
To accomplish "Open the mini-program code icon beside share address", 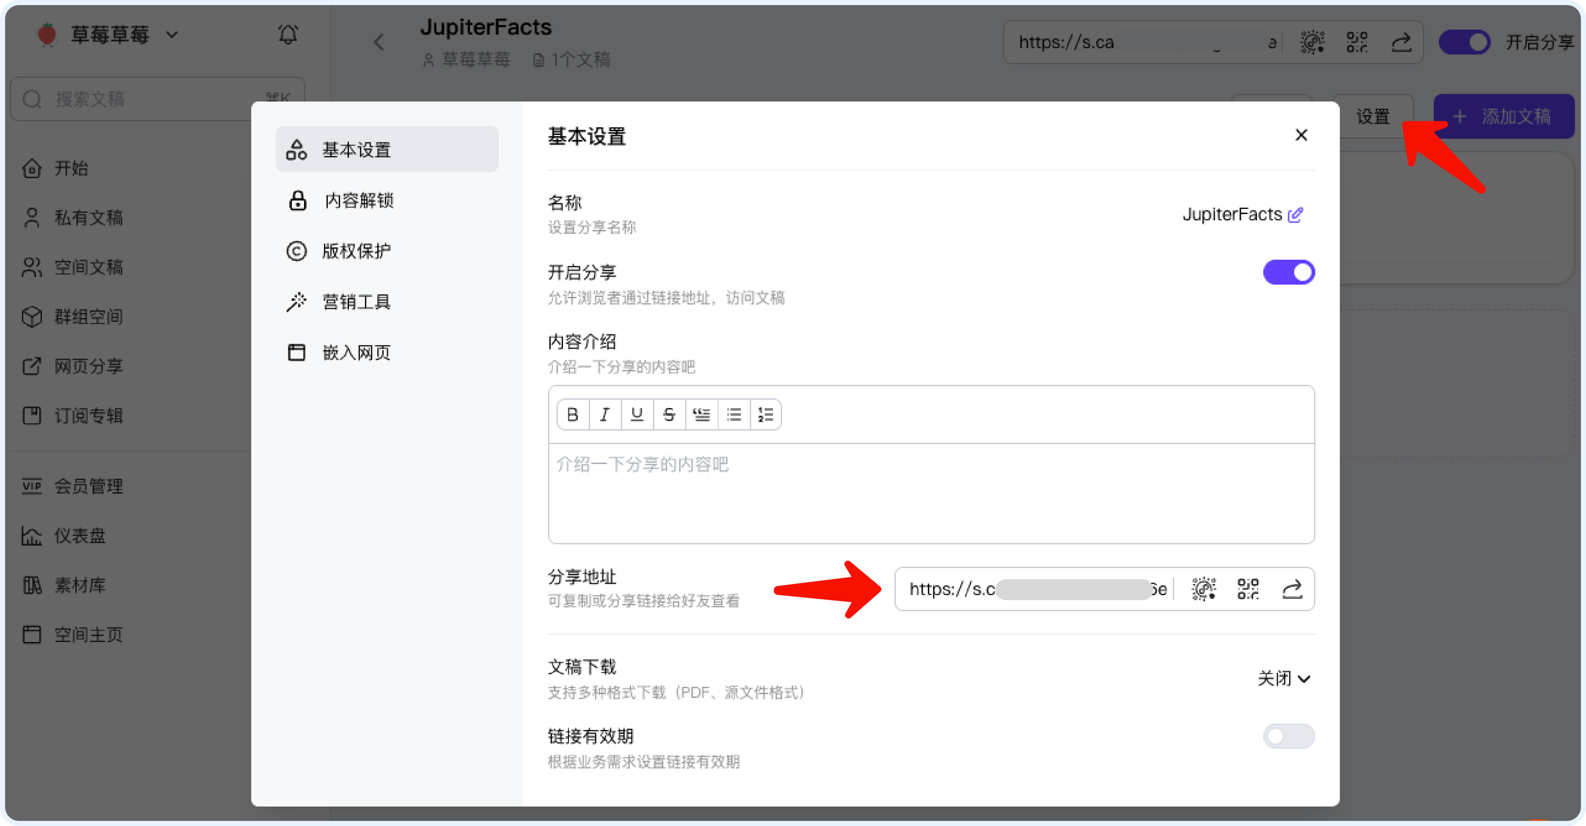I will click(1203, 589).
